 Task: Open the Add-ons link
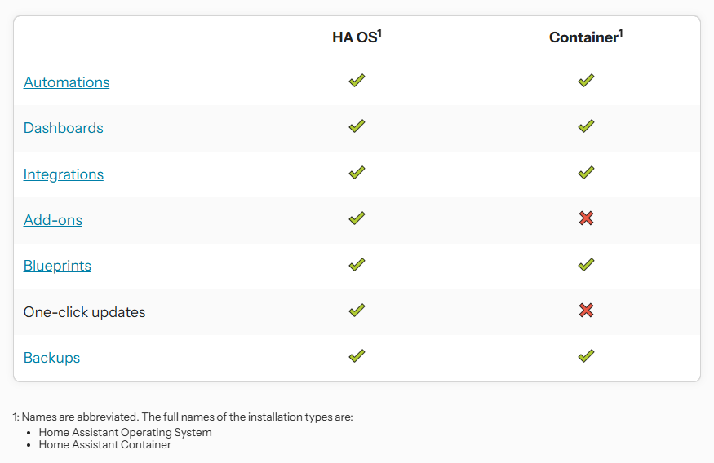[x=52, y=220]
